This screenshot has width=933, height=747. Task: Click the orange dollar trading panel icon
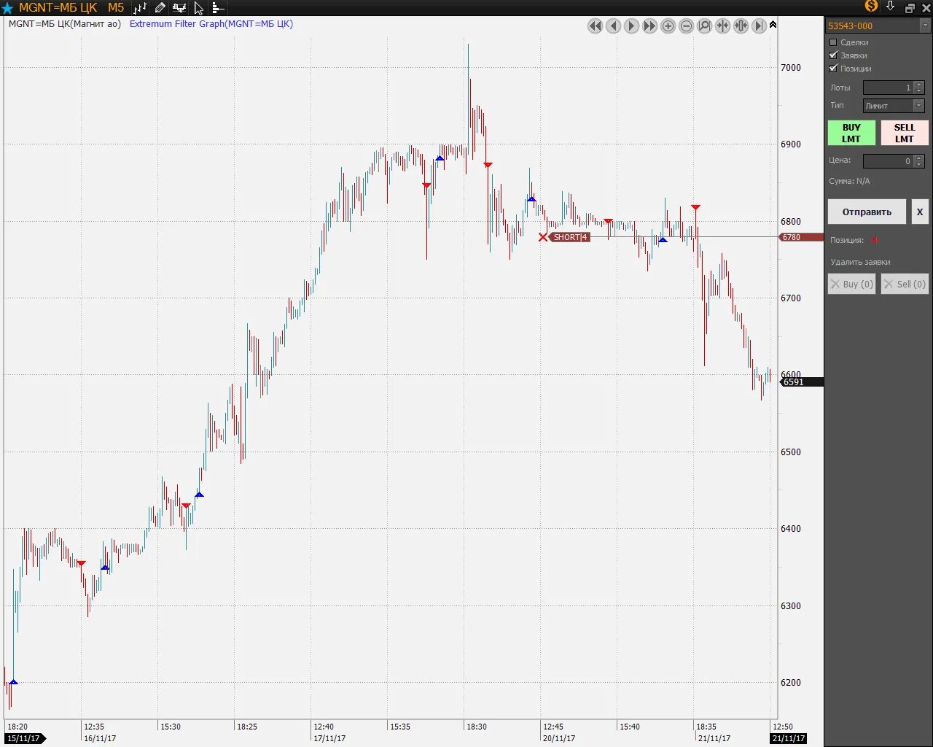click(871, 7)
